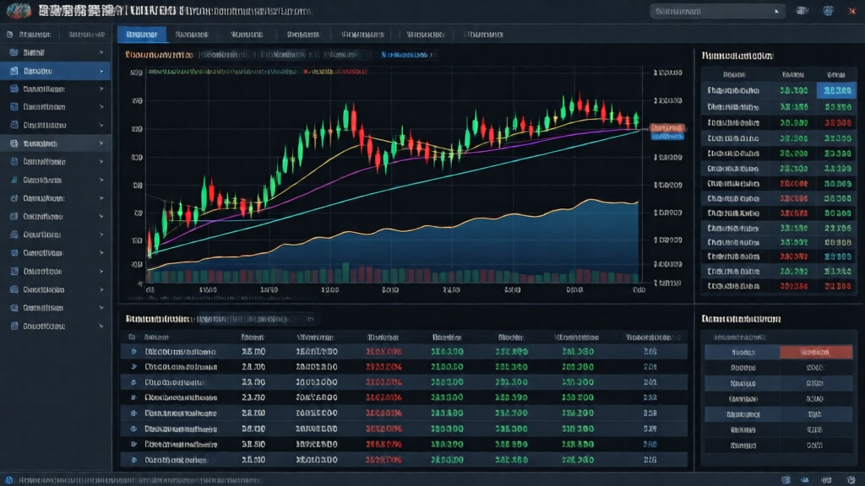The height and width of the screenshot is (486, 865).
Task: Expand the first sidebar item using its chevron
Action: [101, 52]
